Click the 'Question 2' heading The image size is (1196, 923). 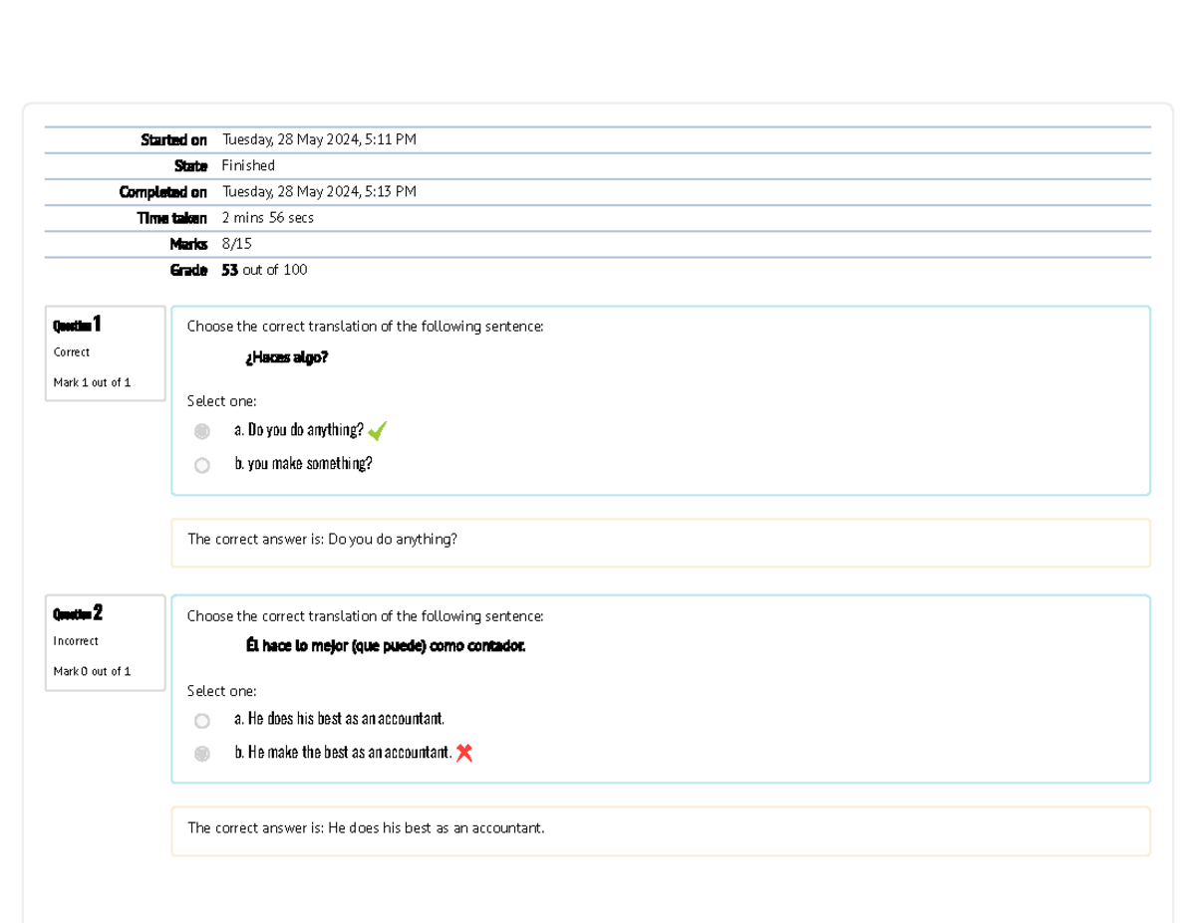tap(78, 612)
